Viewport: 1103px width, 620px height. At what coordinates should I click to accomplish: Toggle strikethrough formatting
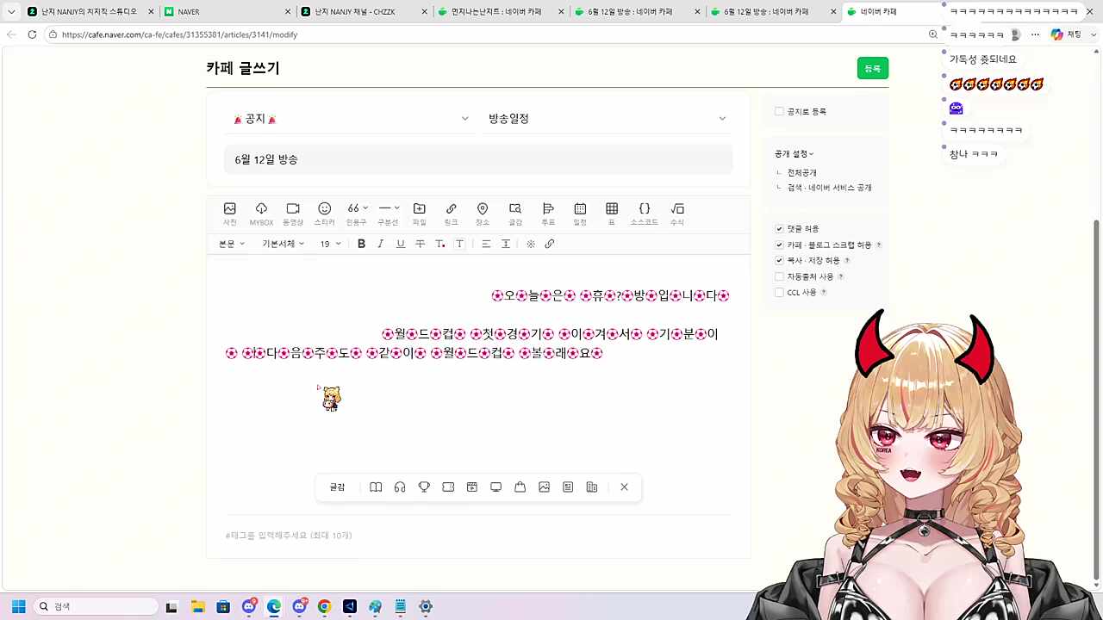pyautogui.click(x=420, y=244)
